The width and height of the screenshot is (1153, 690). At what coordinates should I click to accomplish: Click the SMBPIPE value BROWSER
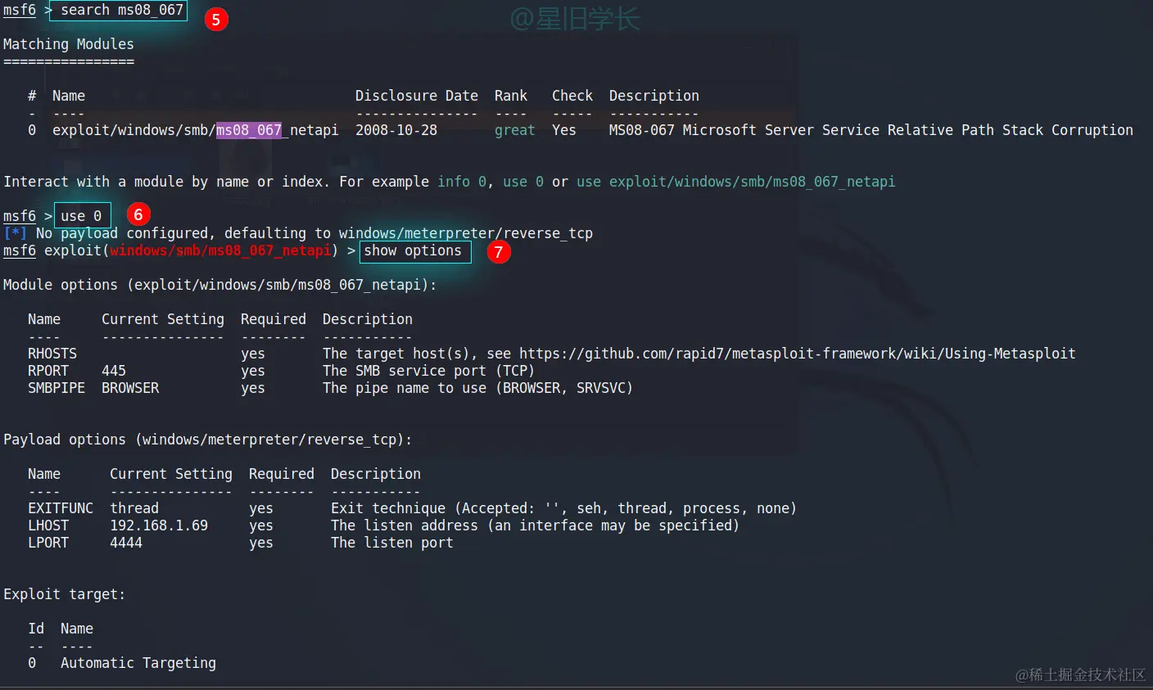click(130, 388)
